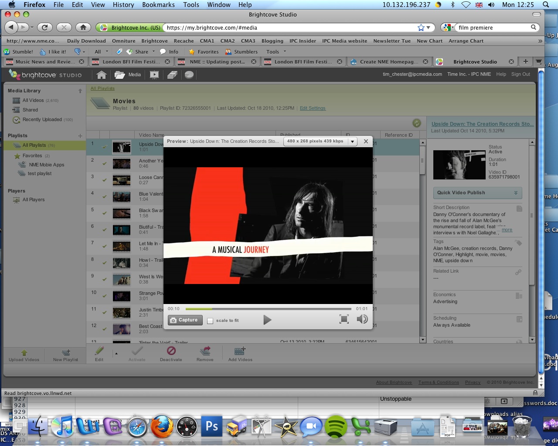Click the Activate checkmark icon

(x=137, y=351)
